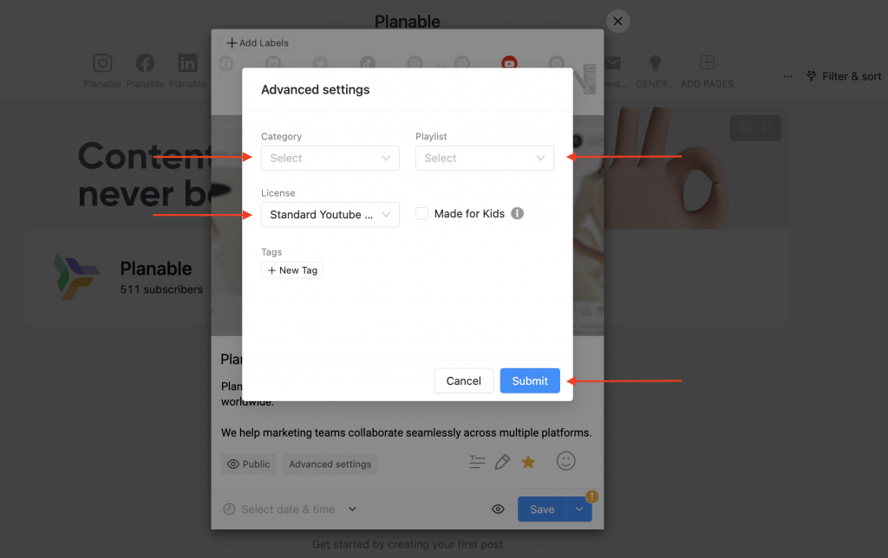Select the Facebook icon in the post composer
888x558 pixels.
pyautogui.click(x=226, y=63)
